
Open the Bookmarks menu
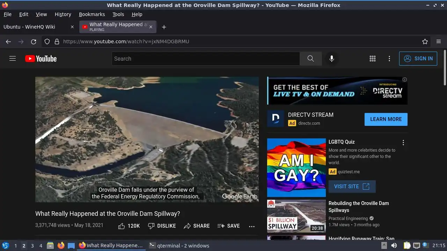click(92, 14)
